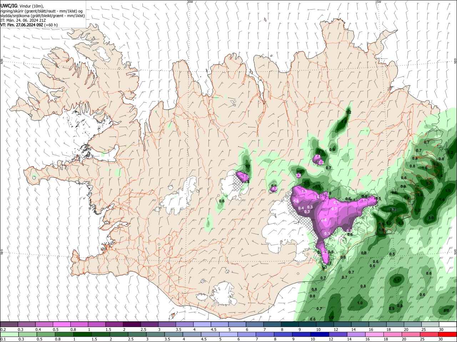457x342 pixels.
Task: Click the bottom-row green swatch between 0.8 and 1
Action: coord(64,335)
